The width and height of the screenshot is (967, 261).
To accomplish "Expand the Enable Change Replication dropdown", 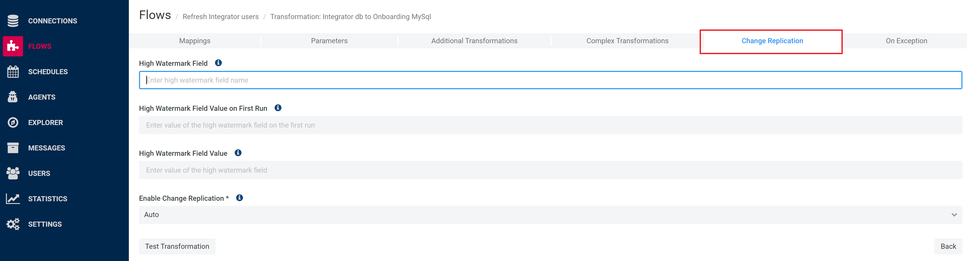I will coord(550,215).
